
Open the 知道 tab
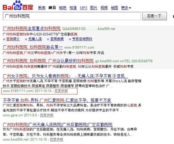coord(73,8)
